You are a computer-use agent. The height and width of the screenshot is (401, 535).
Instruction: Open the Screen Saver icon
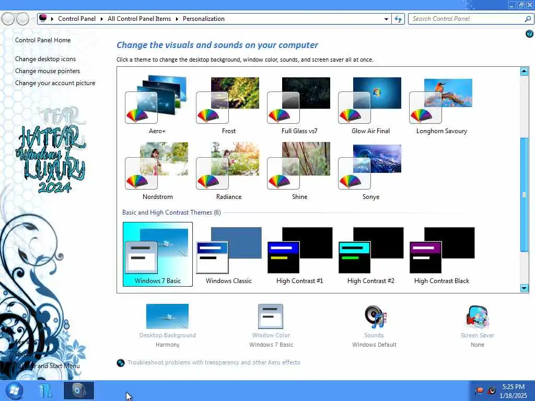(477, 317)
